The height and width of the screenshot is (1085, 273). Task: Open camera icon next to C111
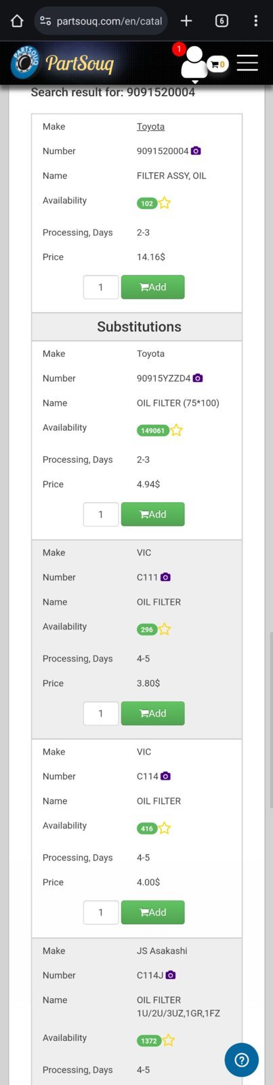tap(165, 577)
